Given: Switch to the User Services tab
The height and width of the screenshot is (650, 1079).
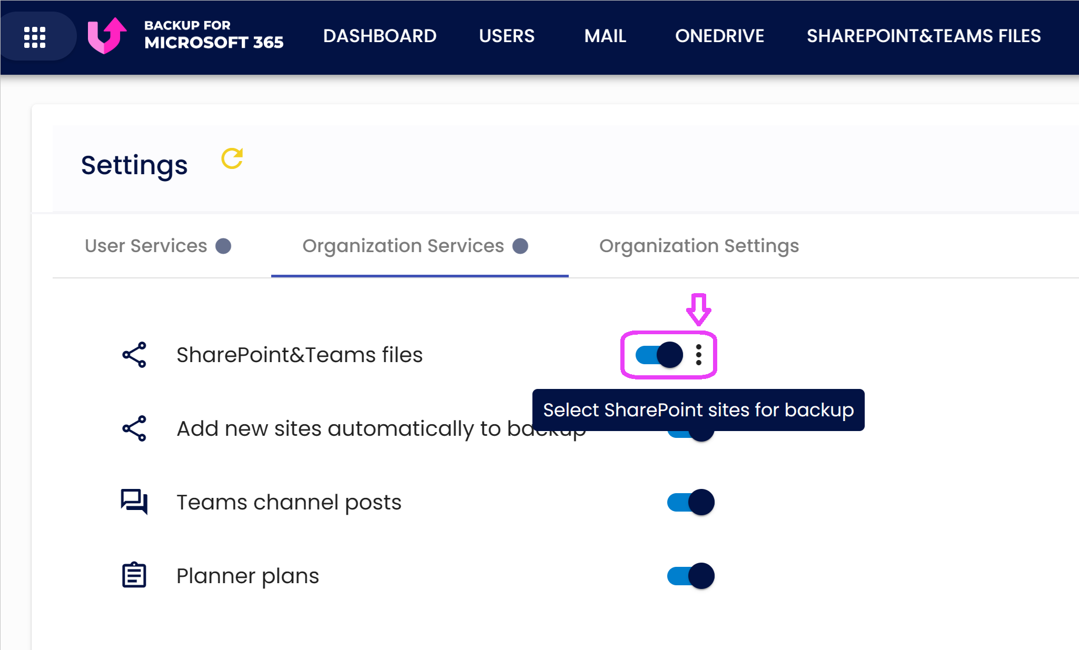Looking at the screenshot, I should coord(158,246).
